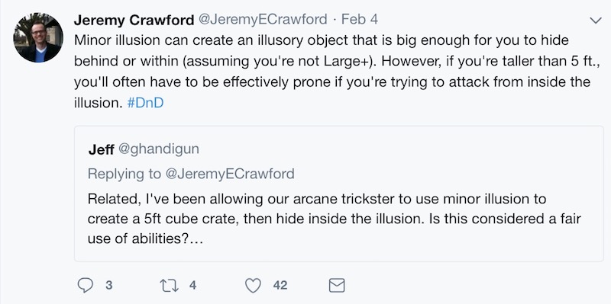Open the @JeremyECrawford handle link
Image resolution: width=611 pixels, height=304 pixels.
coord(263,20)
